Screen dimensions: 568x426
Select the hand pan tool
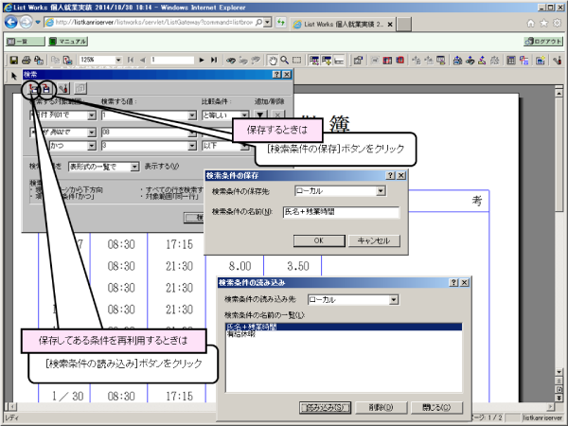[x=273, y=61]
